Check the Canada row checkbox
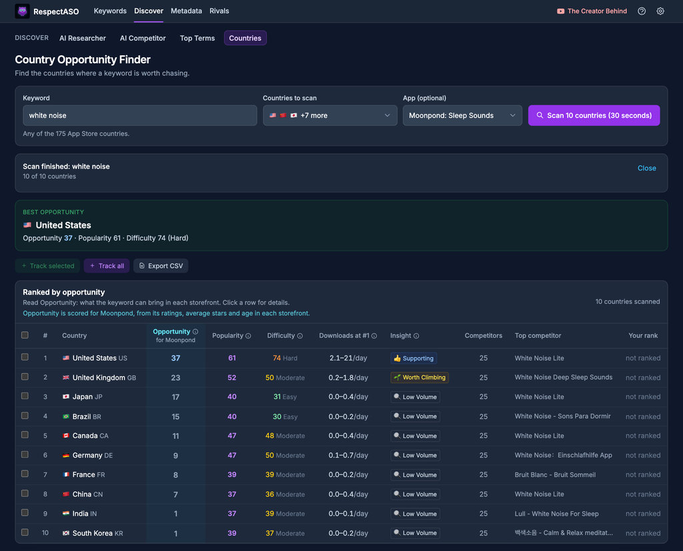The height and width of the screenshot is (551, 683). coord(25,435)
